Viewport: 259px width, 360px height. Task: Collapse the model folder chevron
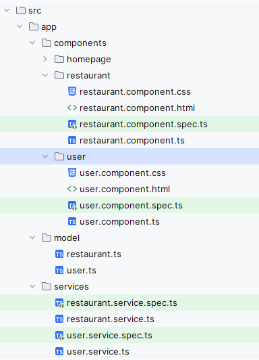click(x=32, y=238)
